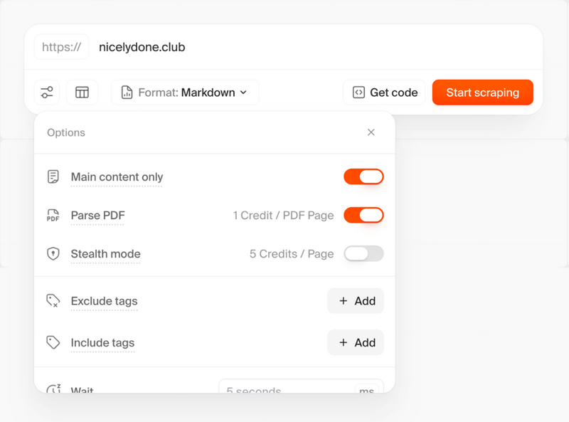
Task: Click the shield icon next to Stealth mode
Action: (x=53, y=253)
